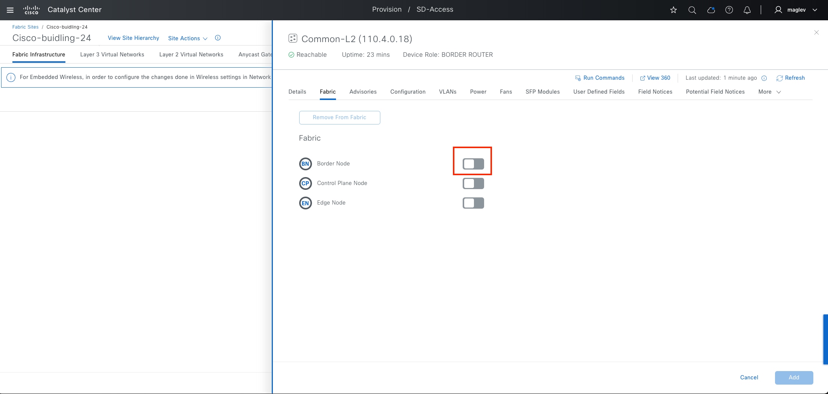828x394 pixels.
Task: Click the Last updated info icon
Action: 764,78
